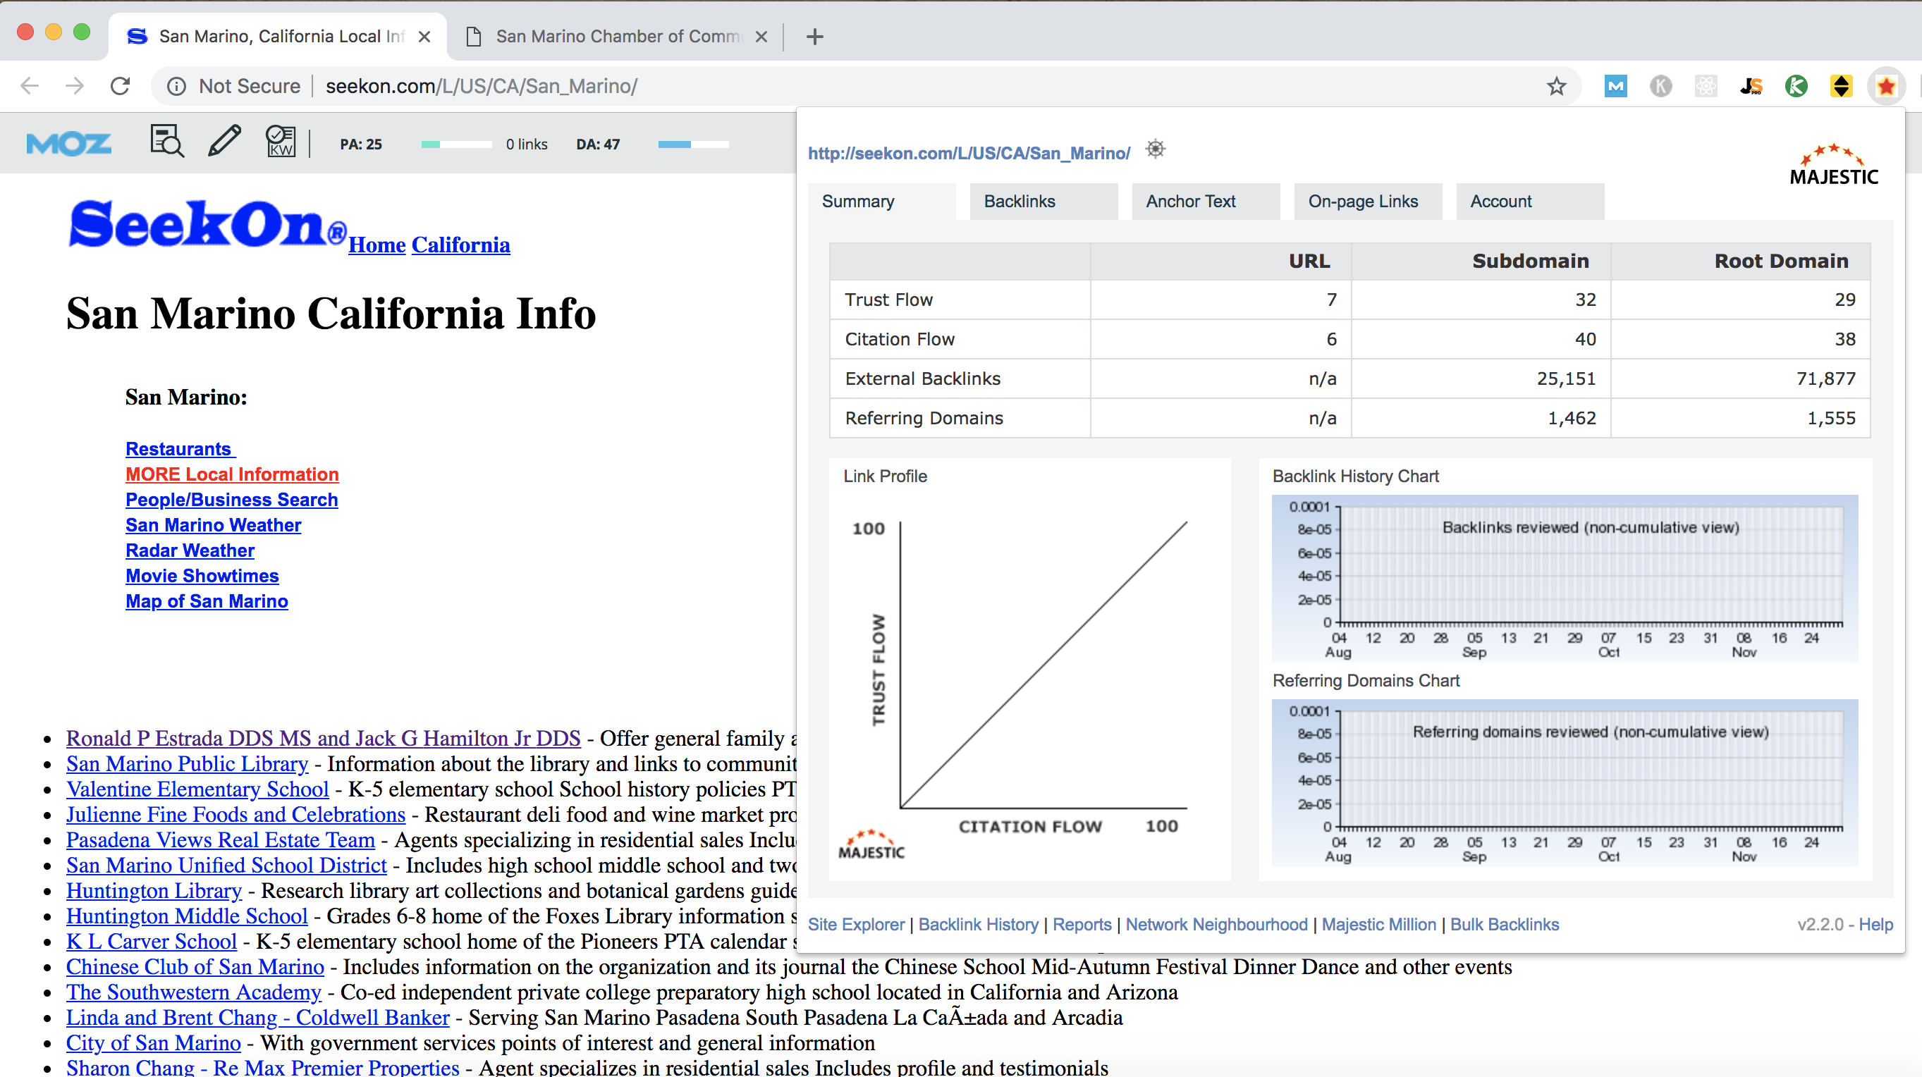Click the Majestic logo in popup

point(1833,164)
